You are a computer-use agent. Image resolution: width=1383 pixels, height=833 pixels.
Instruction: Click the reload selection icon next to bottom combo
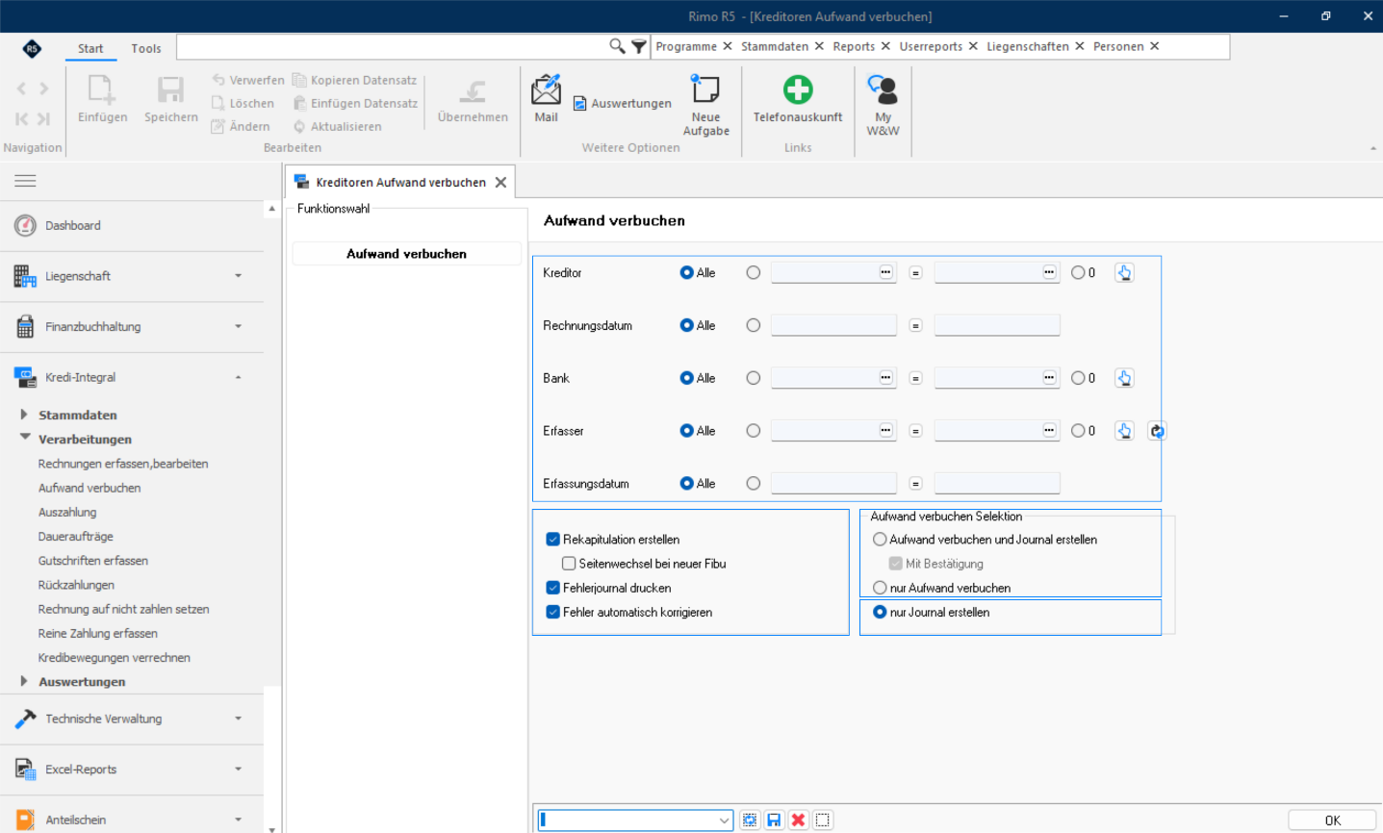click(750, 820)
